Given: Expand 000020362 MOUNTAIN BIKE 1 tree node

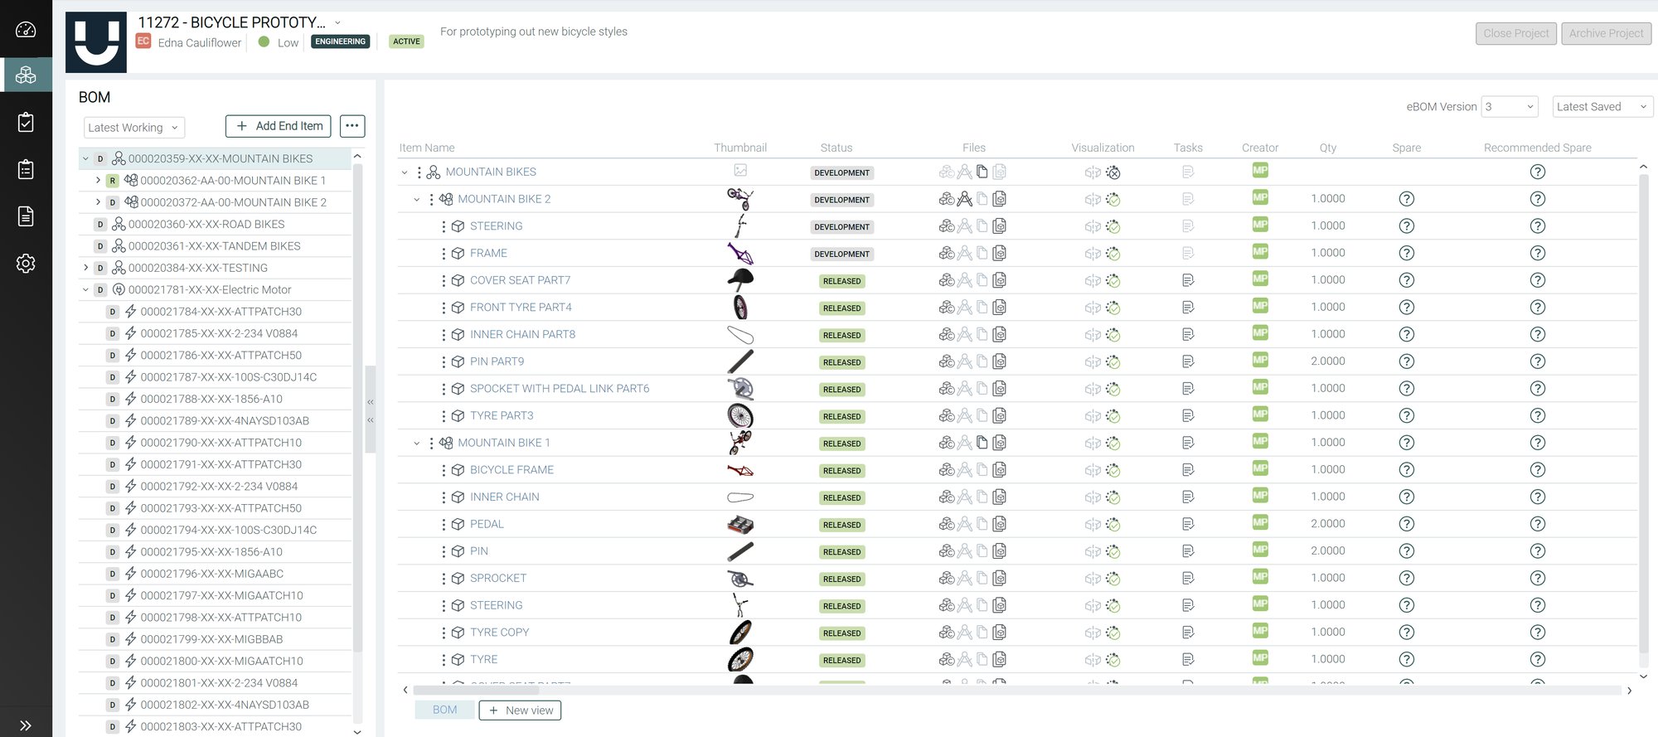Looking at the screenshot, I should [x=98, y=180].
